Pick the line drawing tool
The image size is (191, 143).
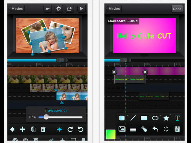[133, 118]
